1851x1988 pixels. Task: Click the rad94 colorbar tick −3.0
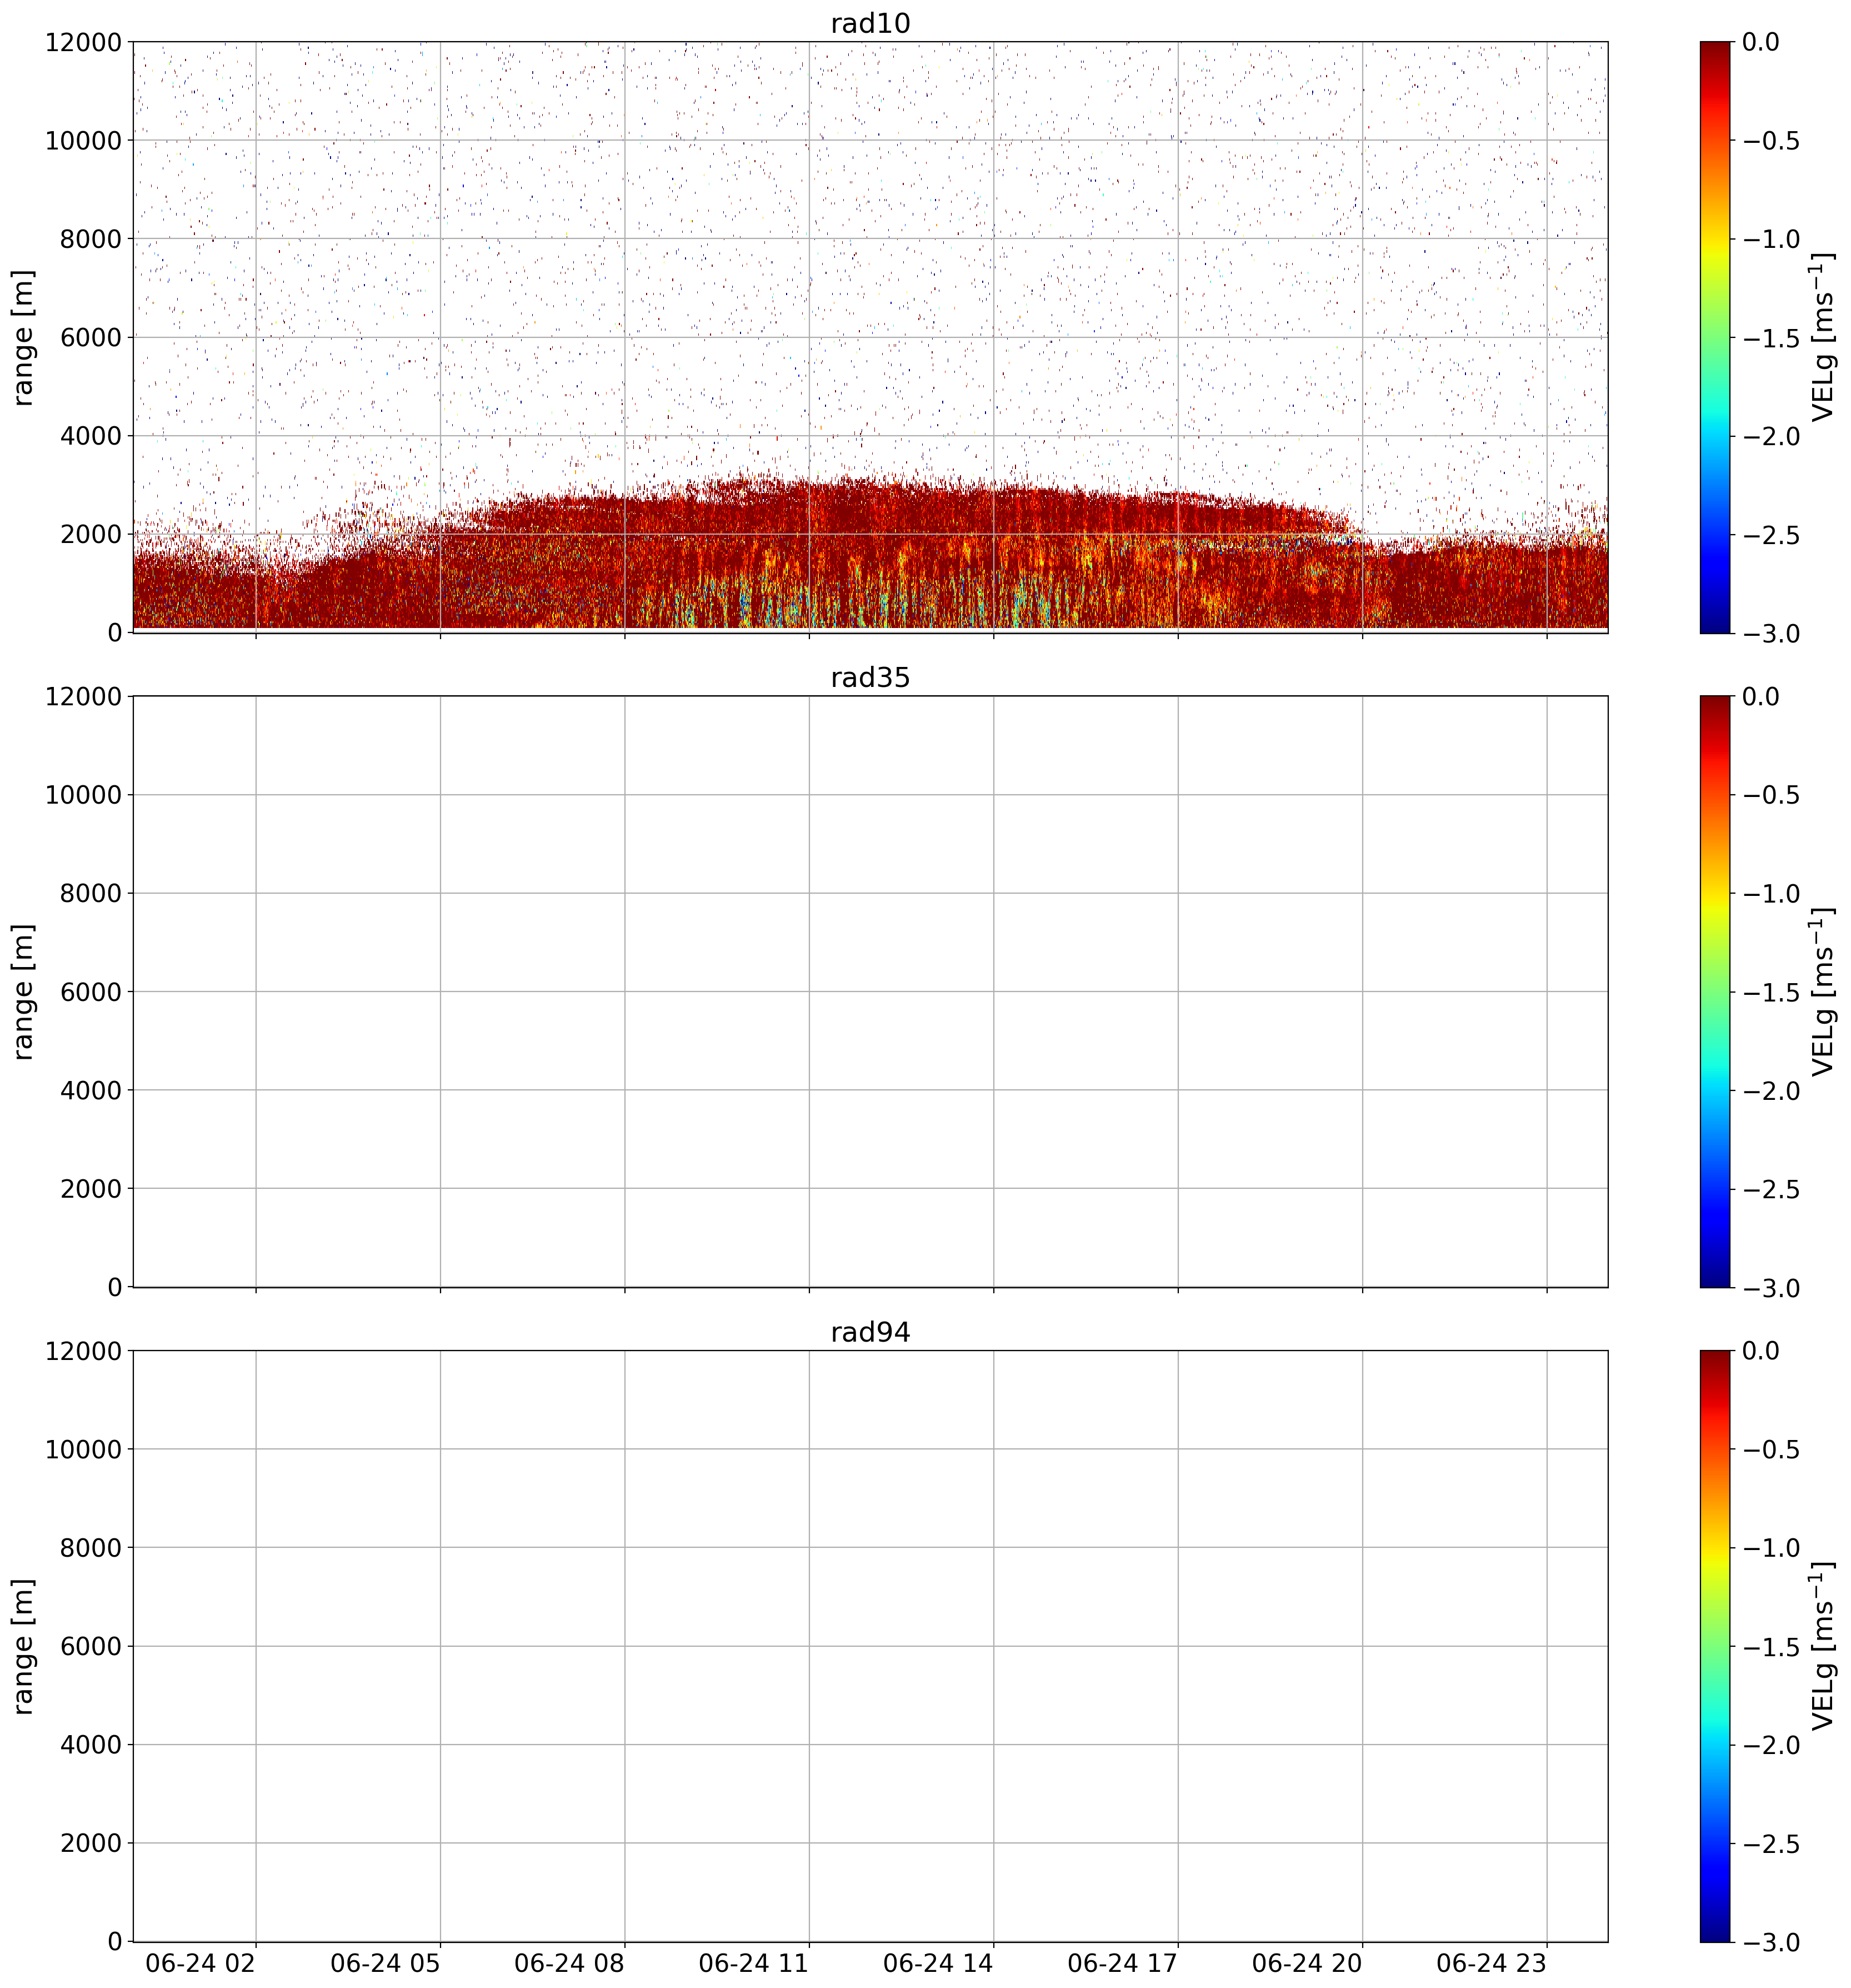tap(1771, 1942)
